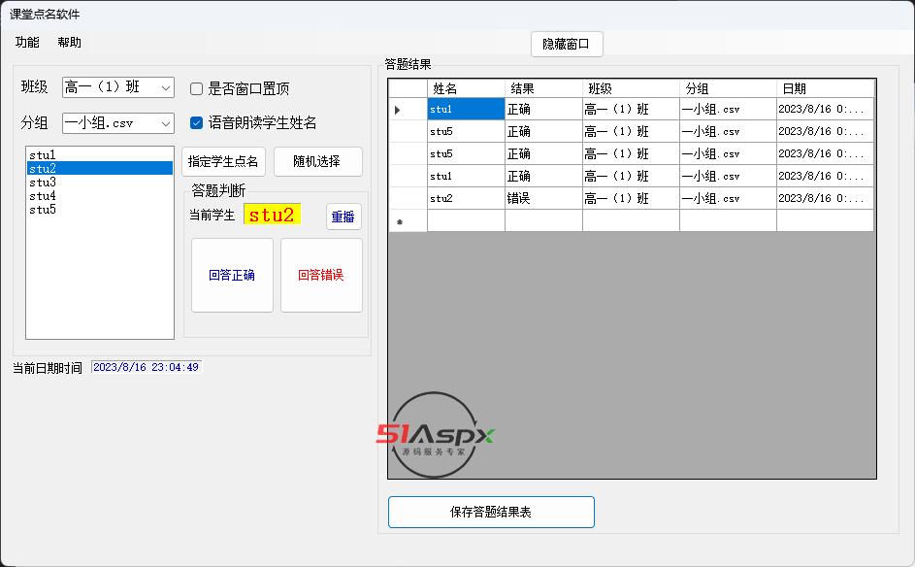915x567 pixels.
Task: Sort by the 结果 column header
Action: (x=543, y=88)
